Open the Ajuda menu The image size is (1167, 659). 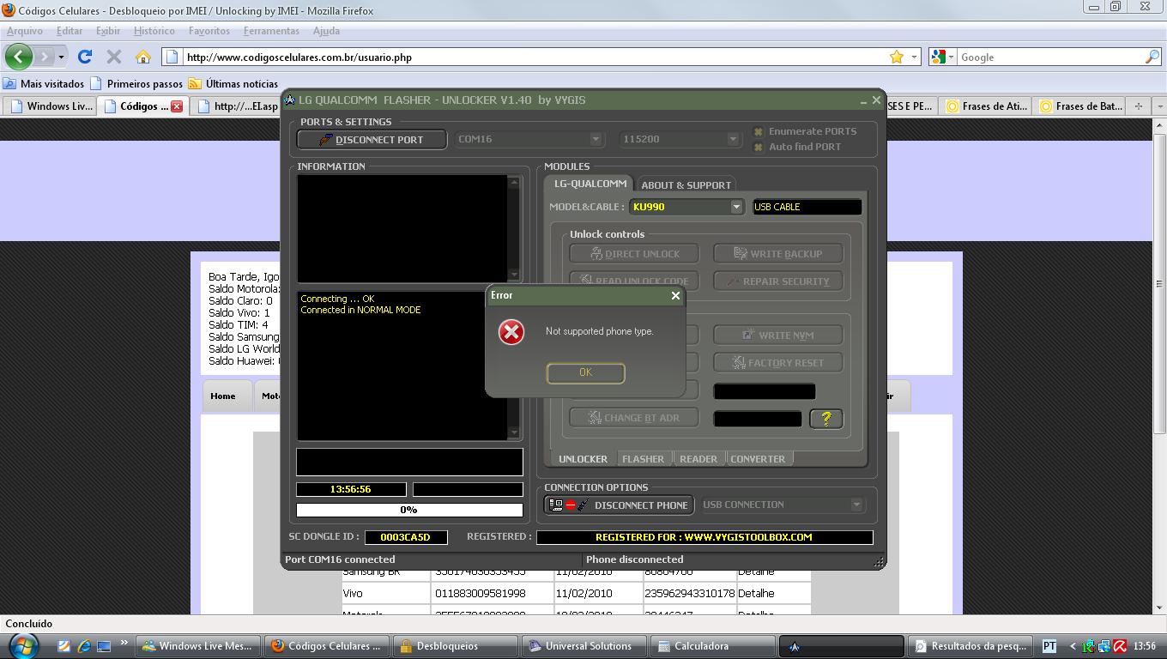326,31
